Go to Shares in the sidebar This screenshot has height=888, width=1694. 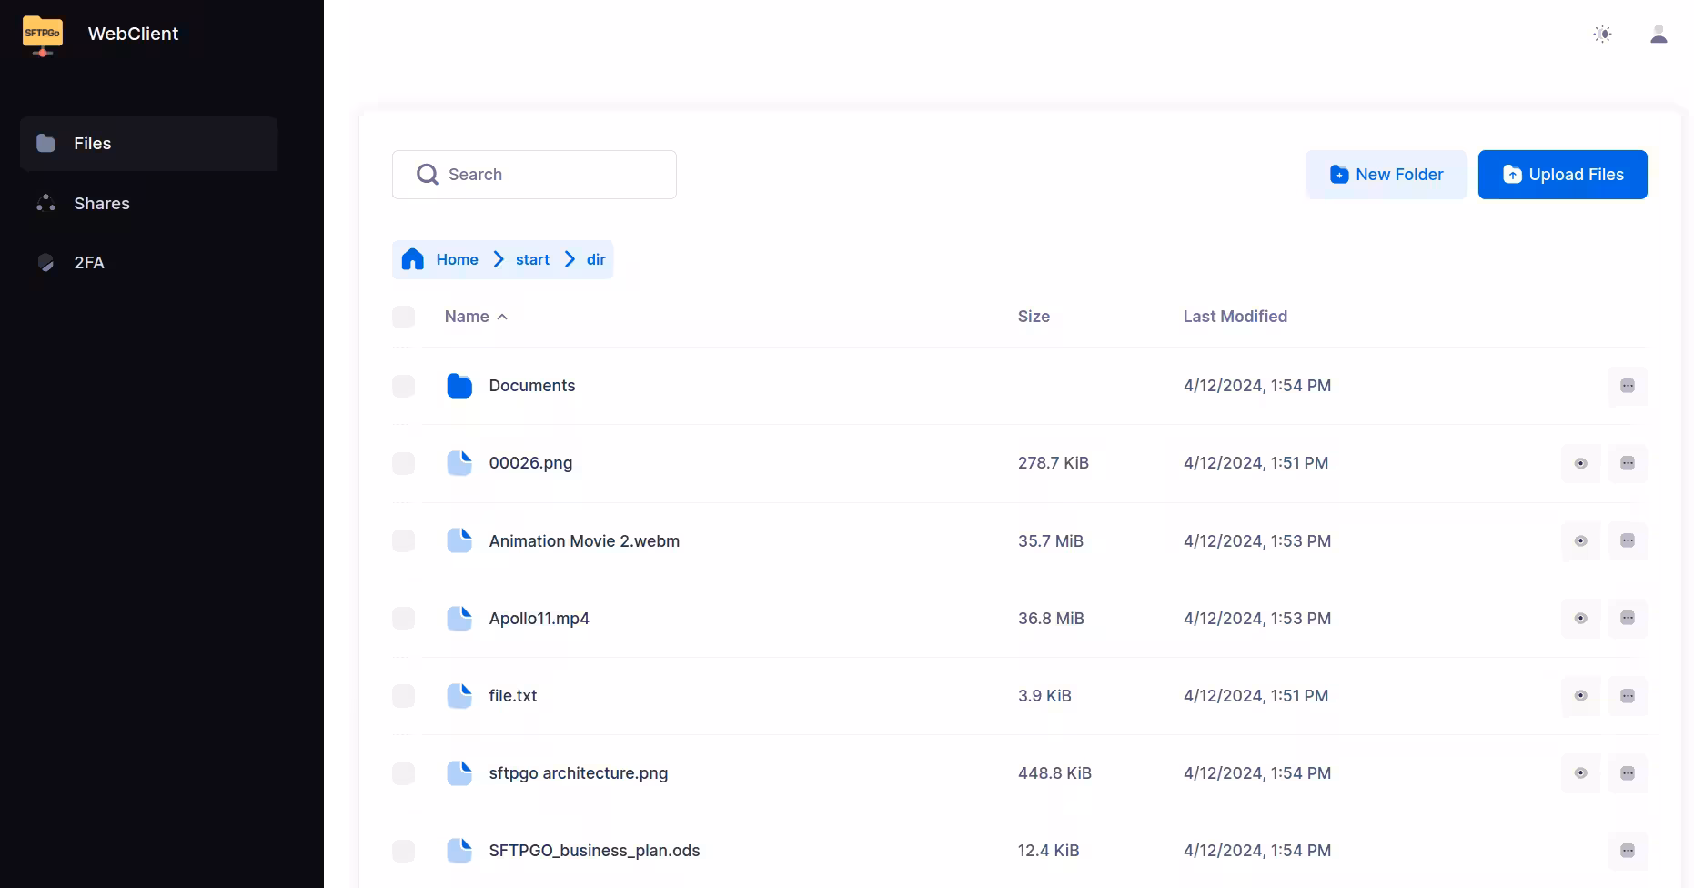[101, 204]
